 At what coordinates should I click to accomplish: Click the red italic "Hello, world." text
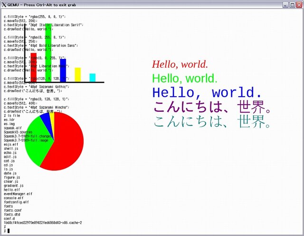[x=180, y=65]
